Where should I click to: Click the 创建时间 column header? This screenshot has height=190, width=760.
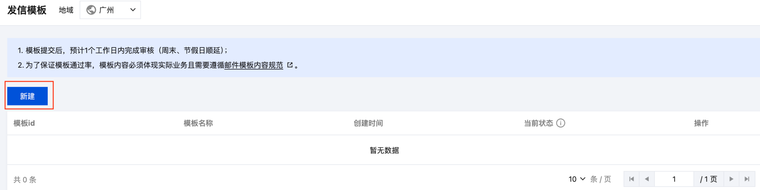click(x=368, y=123)
